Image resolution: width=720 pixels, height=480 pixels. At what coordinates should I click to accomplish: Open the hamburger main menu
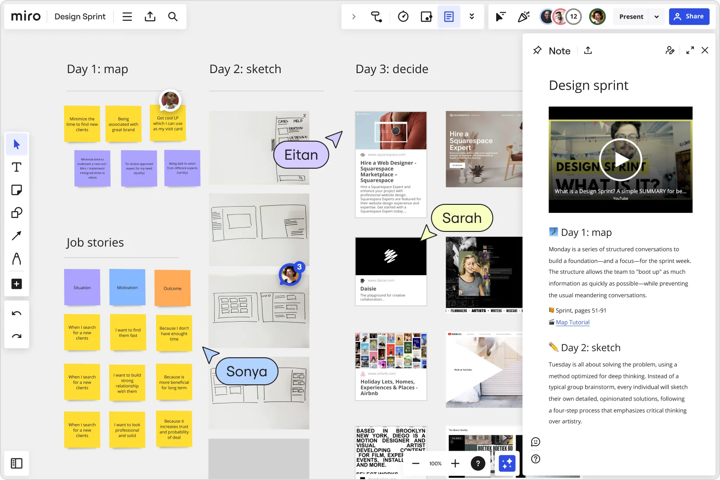click(127, 17)
